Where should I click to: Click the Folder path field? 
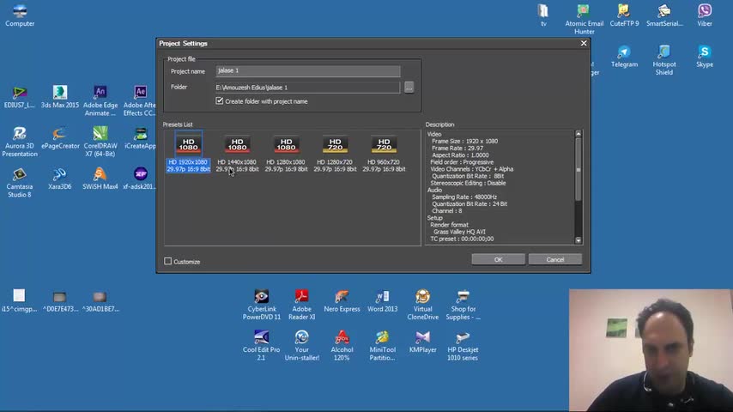pyautogui.click(x=307, y=87)
